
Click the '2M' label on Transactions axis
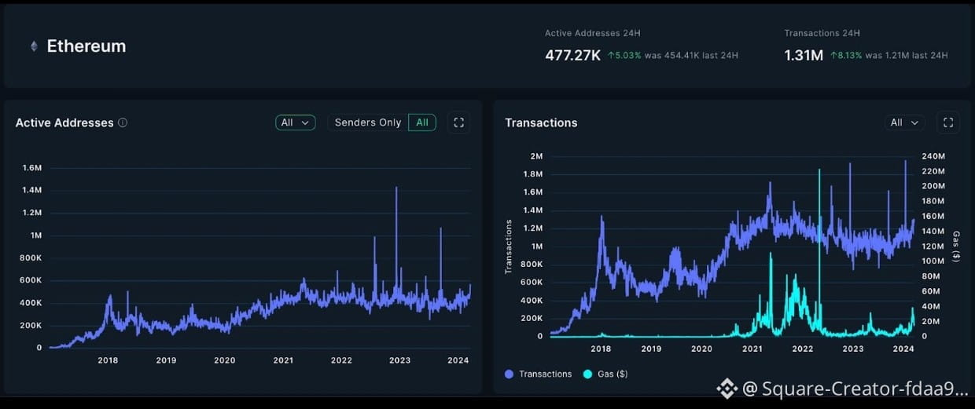click(x=536, y=156)
